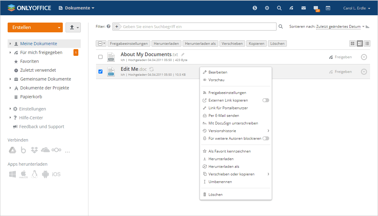
Task: Click convert icon next to Edit Me.doc
Action: (x=152, y=69)
